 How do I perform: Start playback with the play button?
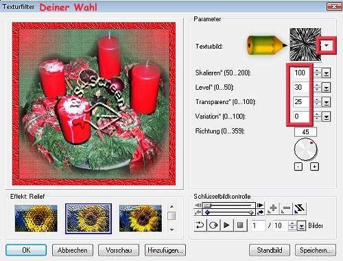coord(226,225)
